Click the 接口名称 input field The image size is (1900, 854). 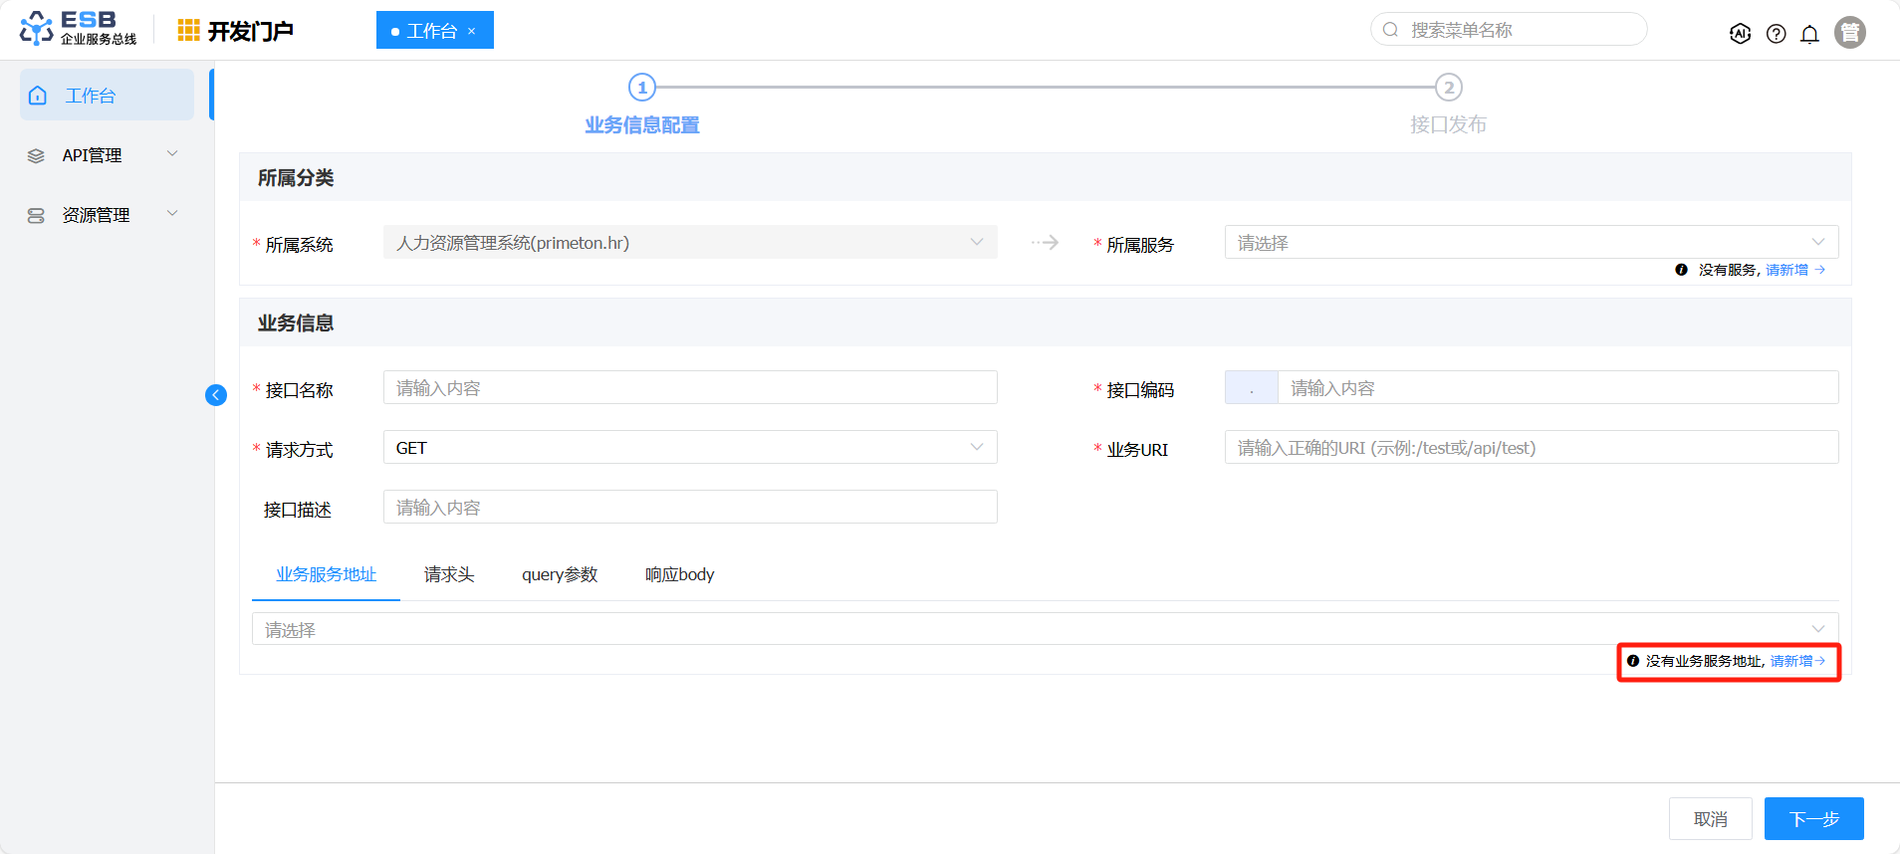pos(689,388)
